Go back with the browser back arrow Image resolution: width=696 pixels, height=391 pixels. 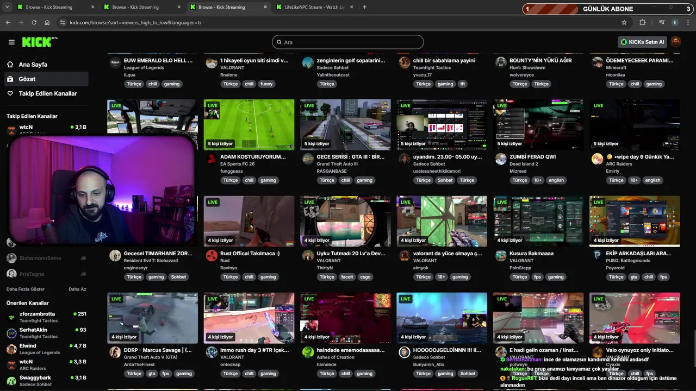[8, 22]
